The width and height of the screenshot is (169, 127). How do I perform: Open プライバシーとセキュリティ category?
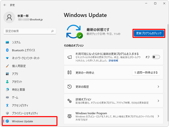click(30, 113)
